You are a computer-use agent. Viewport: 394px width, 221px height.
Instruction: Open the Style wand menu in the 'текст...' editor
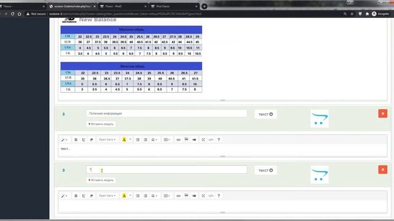click(x=64, y=139)
